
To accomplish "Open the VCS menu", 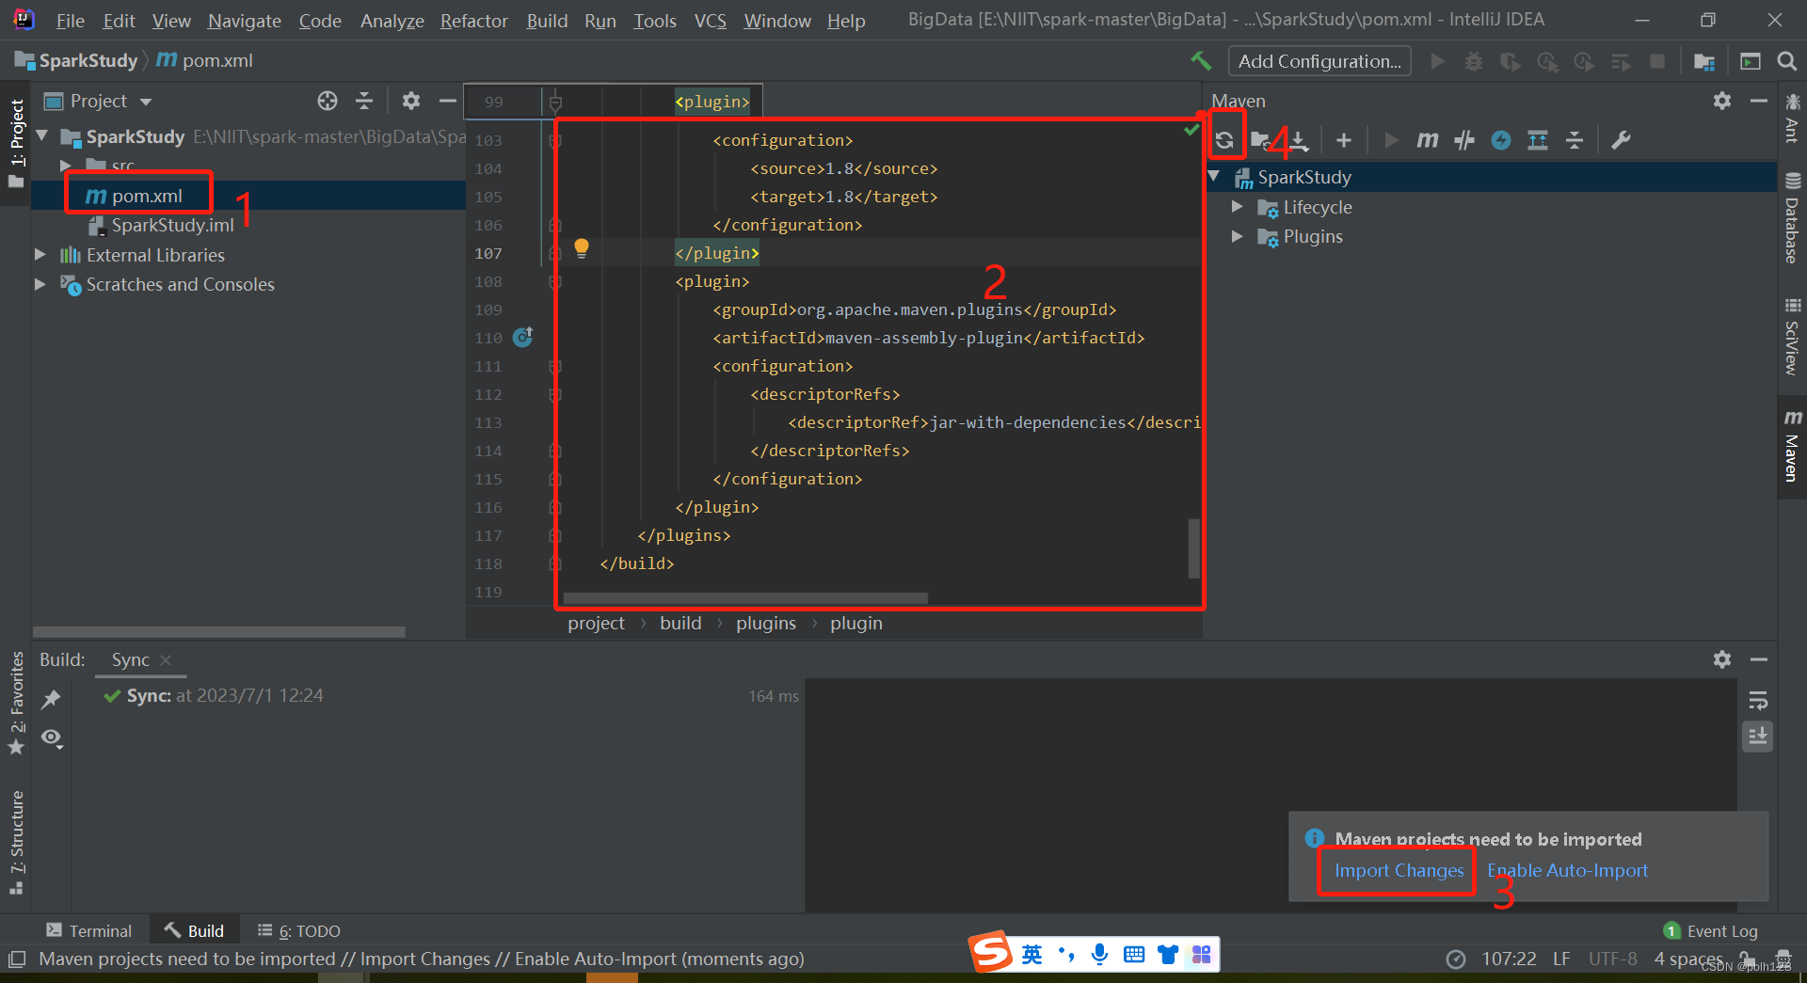I will point(711,21).
